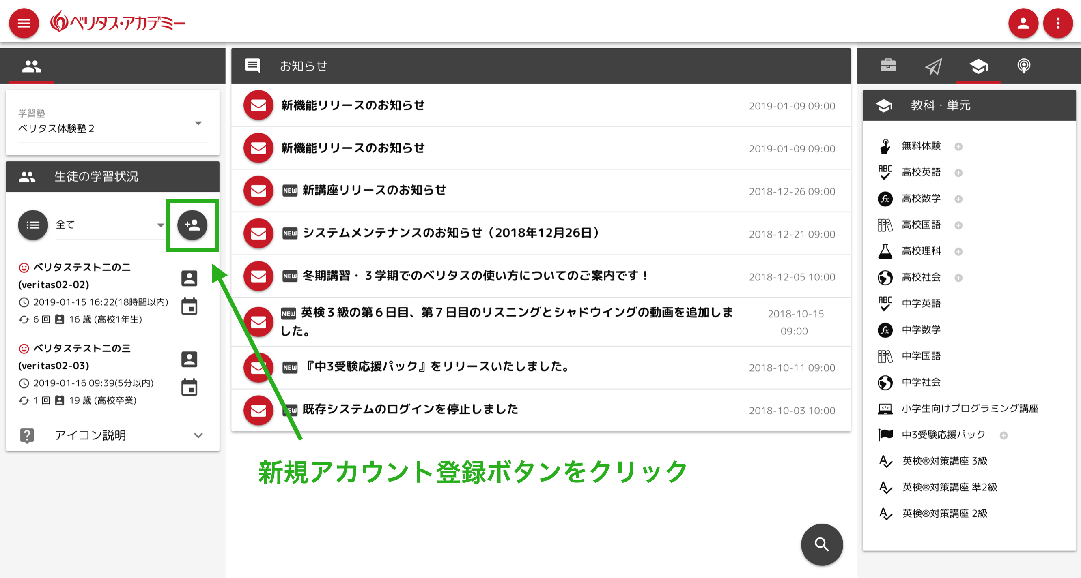Switch to the paper plane tab

point(933,66)
